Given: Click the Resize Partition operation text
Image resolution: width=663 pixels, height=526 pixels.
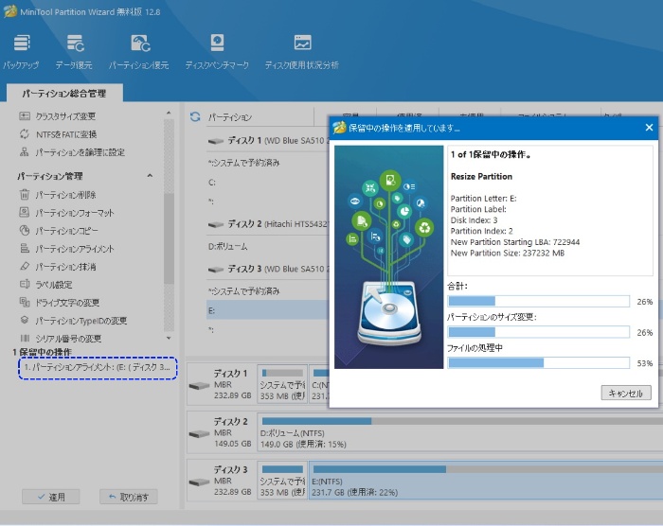Looking at the screenshot, I should point(481,177).
